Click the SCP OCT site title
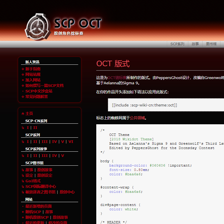 [x=78, y=23]
